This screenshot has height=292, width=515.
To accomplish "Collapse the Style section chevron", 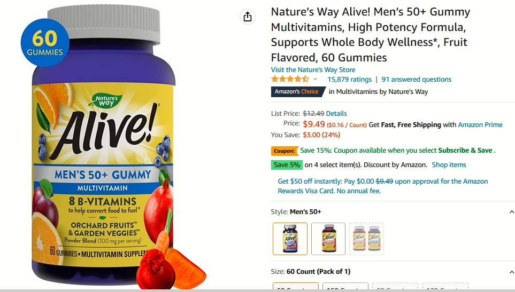I will [511, 212].
